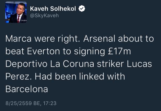The image size is (161, 111).
Task: Click the verified checkmark badge
Action: tap(82, 9)
